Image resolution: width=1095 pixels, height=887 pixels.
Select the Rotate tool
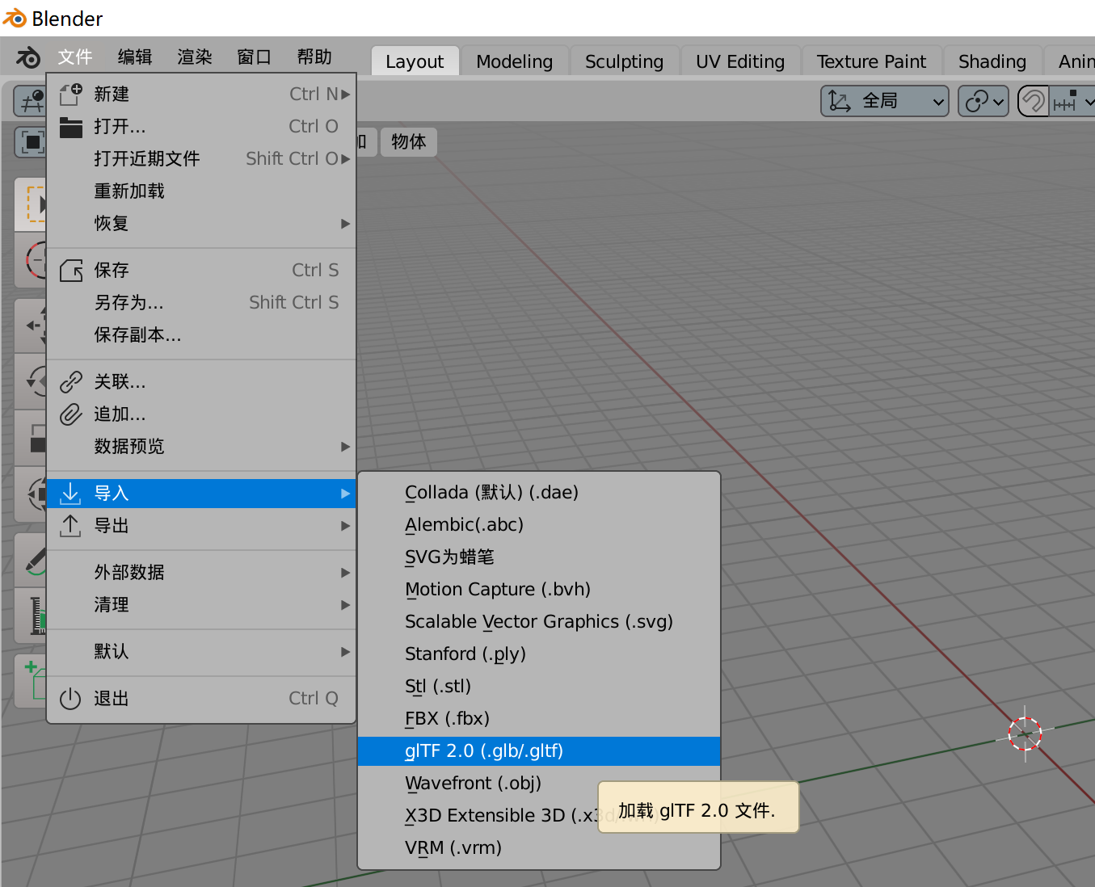30,381
